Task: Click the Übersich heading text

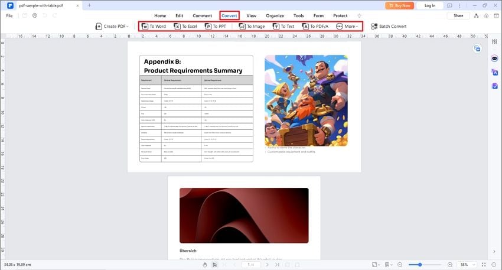Action: 188,251
